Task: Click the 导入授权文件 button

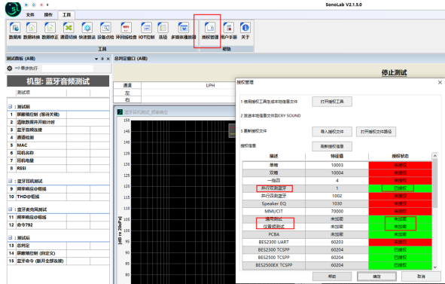Action: click(x=332, y=132)
